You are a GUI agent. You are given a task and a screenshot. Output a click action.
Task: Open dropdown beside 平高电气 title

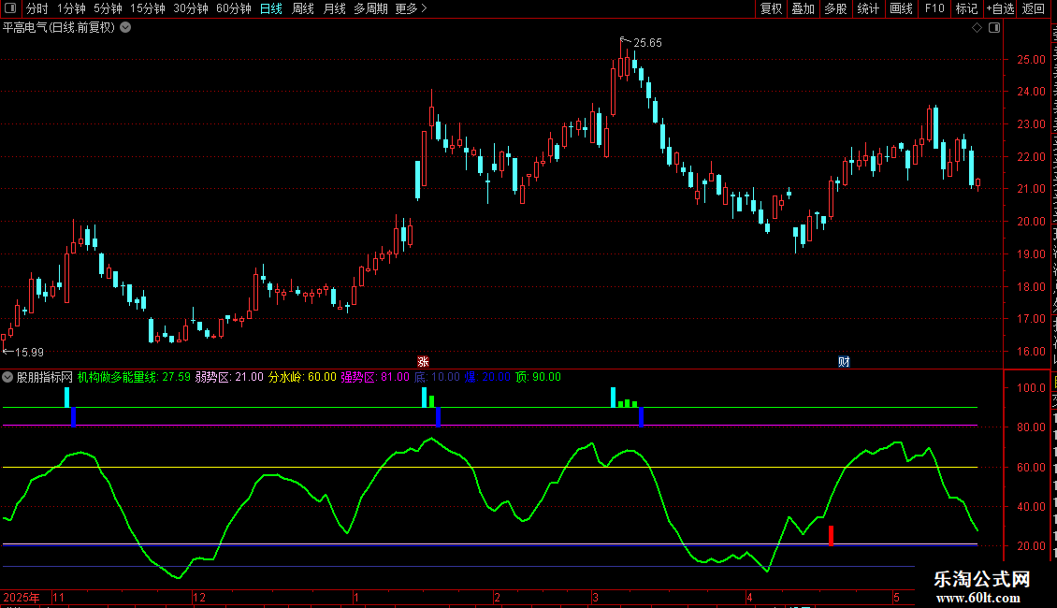(125, 28)
